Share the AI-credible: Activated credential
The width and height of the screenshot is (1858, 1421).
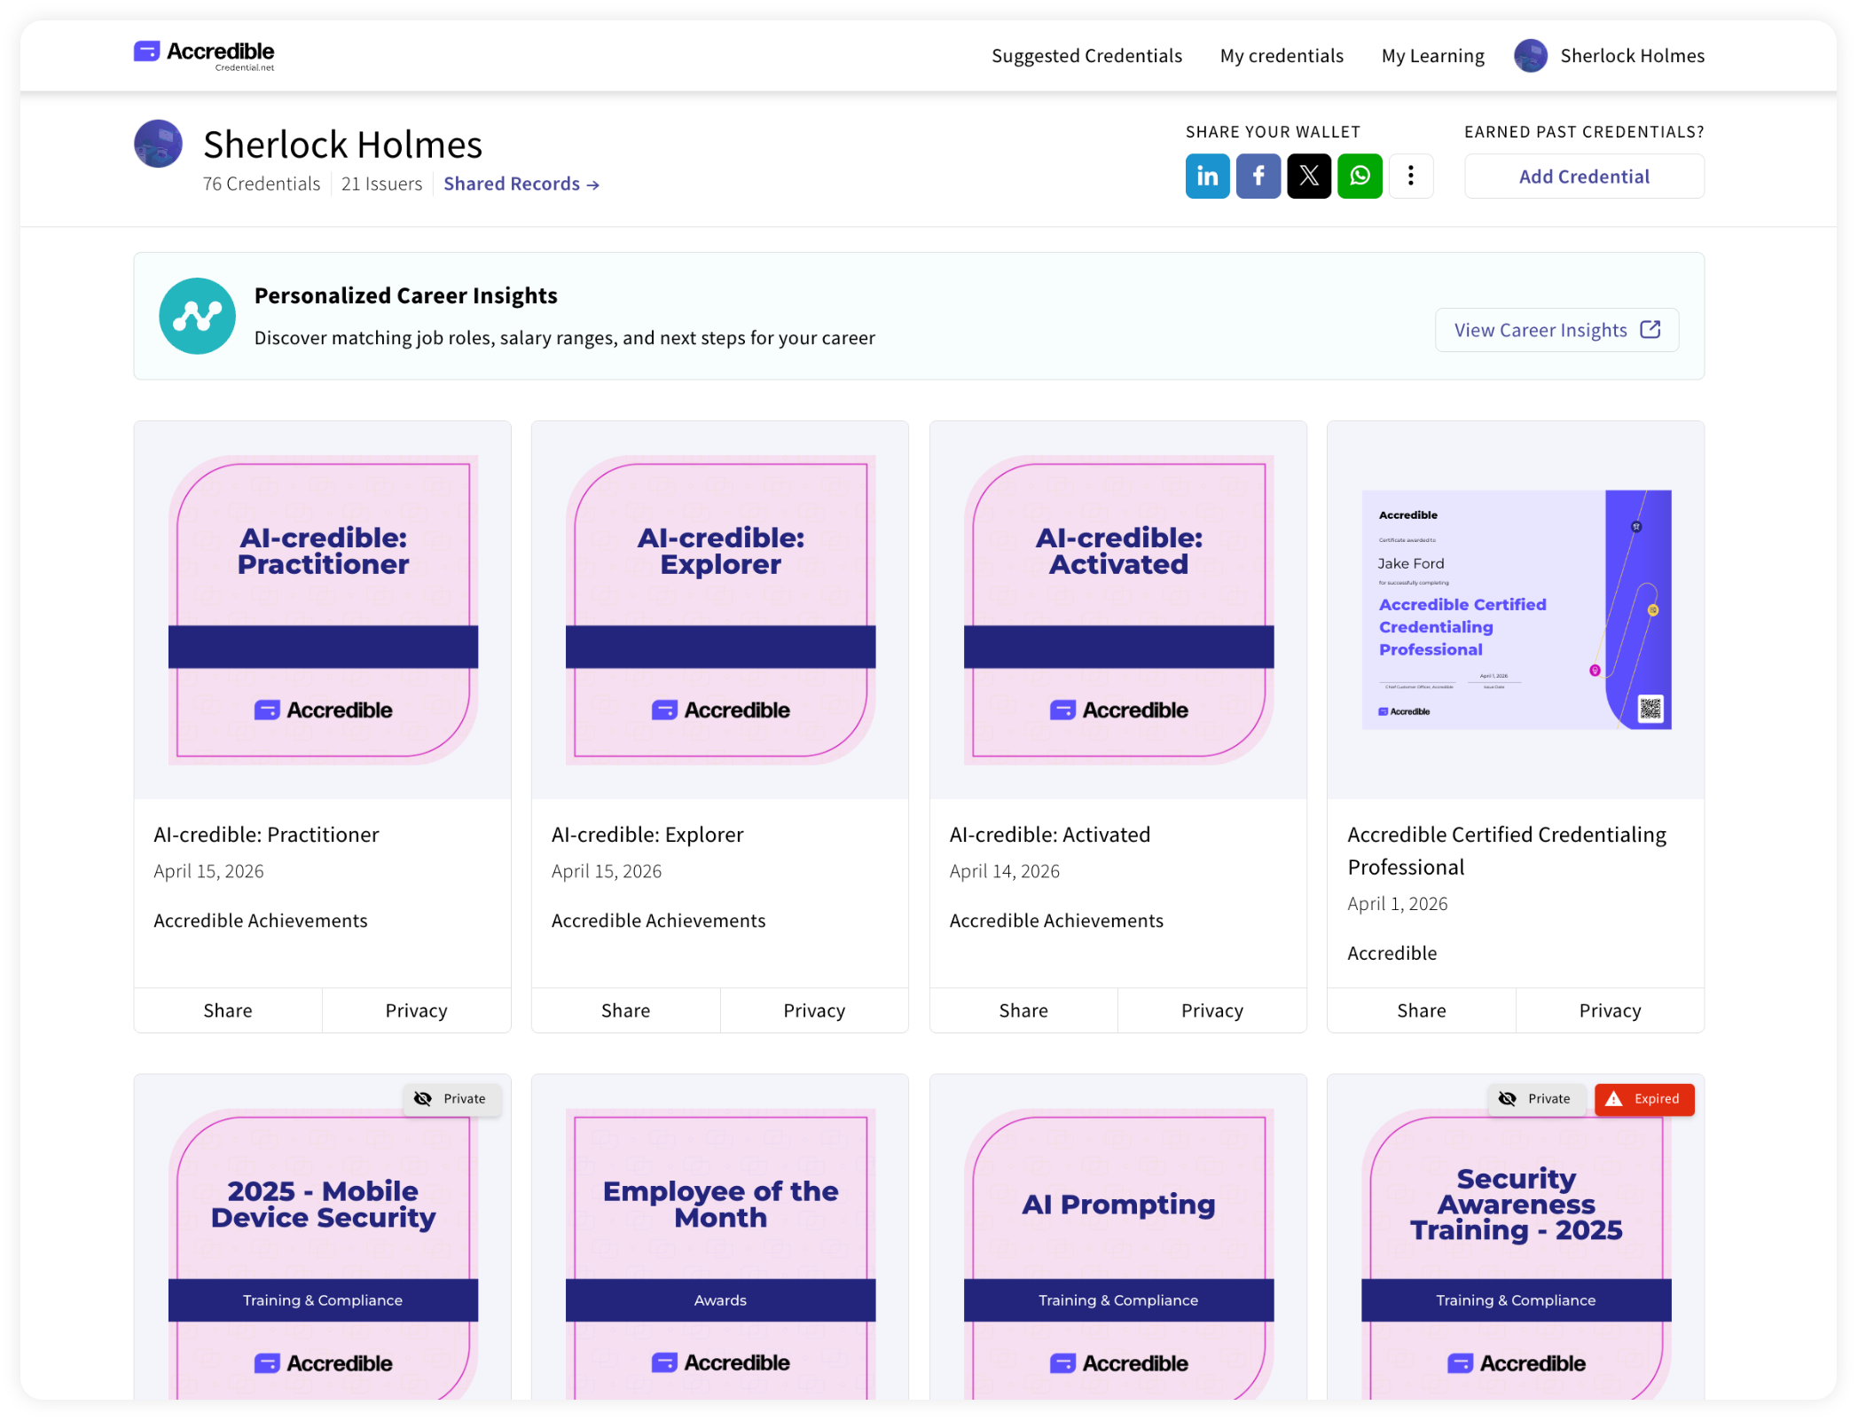point(1023,1010)
